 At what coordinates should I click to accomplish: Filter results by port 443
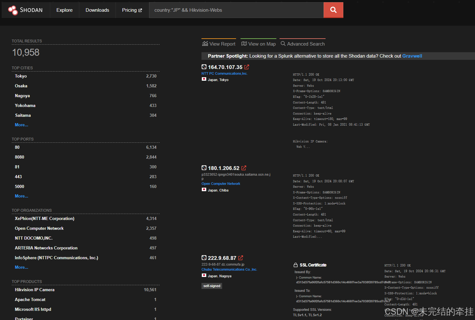pyautogui.click(x=86, y=177)
